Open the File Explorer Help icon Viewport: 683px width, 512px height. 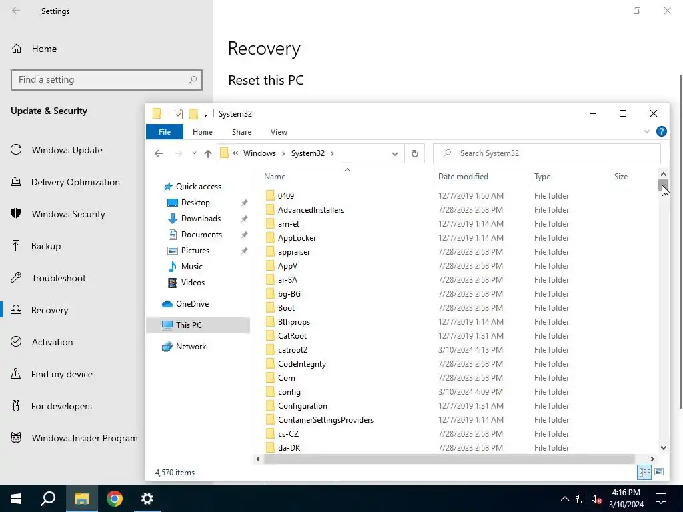pos(661,131)
